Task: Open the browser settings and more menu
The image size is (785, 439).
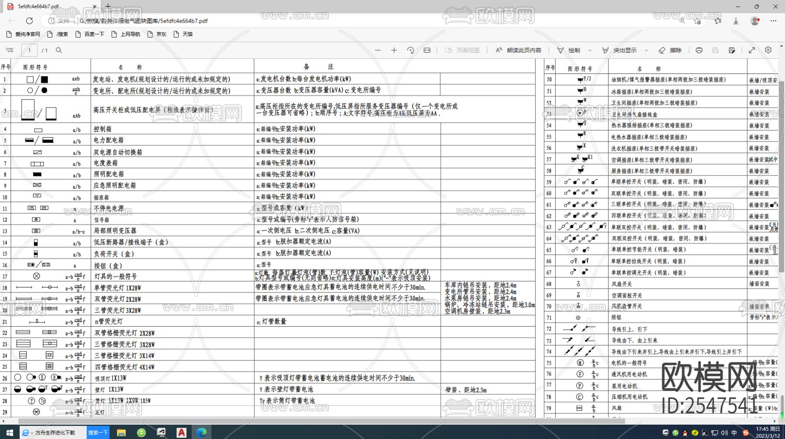Action: click(x=773, y=20)
